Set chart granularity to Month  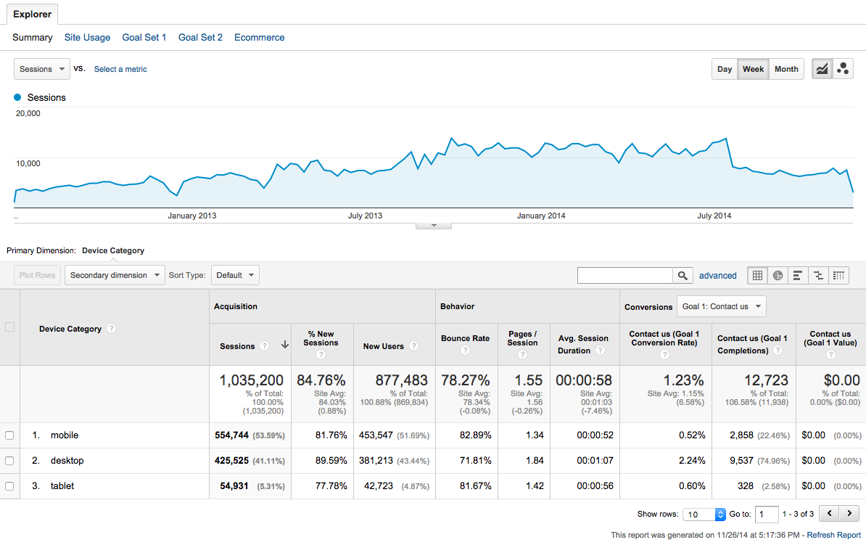pos(786,69)
